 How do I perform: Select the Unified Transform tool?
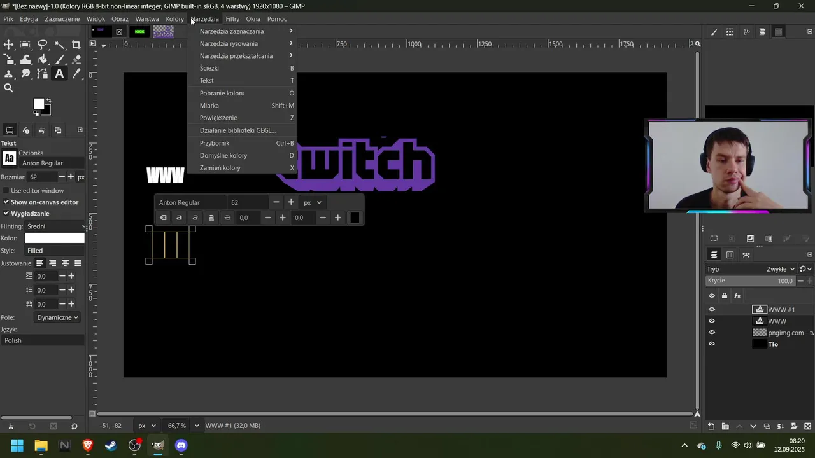8,59
